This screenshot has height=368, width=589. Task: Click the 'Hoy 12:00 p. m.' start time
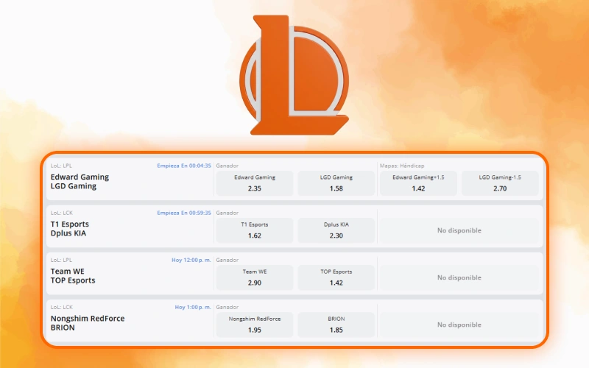pos(191,260)
